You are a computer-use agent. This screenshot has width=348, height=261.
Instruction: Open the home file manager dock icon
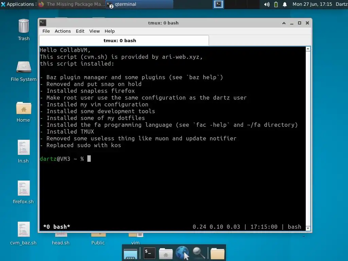[166, 254]
